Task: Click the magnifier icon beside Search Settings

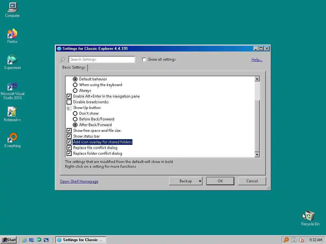Action: click(x=62, y=59)
